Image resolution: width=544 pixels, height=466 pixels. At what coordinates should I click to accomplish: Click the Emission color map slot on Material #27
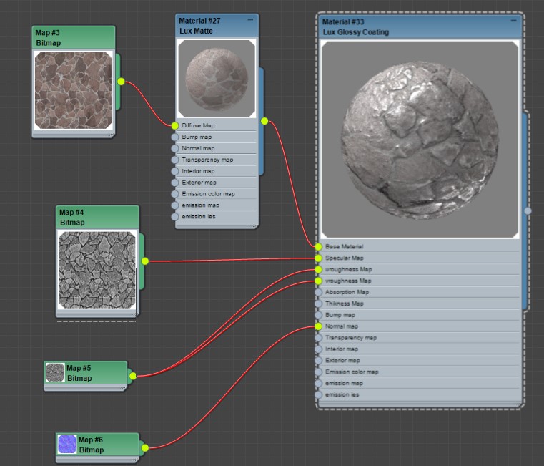tap(208, 194)
